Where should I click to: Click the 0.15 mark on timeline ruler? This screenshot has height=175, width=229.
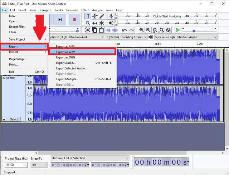158,44
